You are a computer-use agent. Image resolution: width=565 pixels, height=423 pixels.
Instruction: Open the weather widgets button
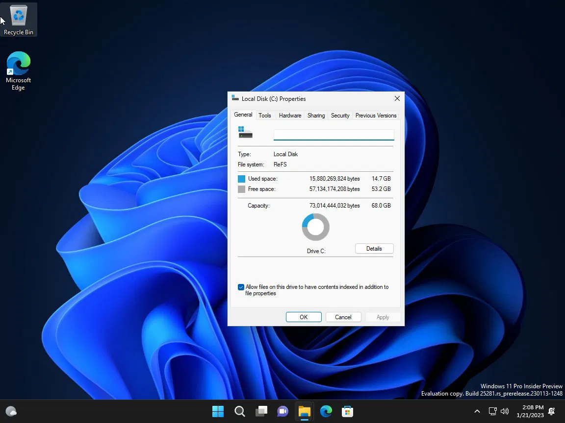[x=11, y=411]
